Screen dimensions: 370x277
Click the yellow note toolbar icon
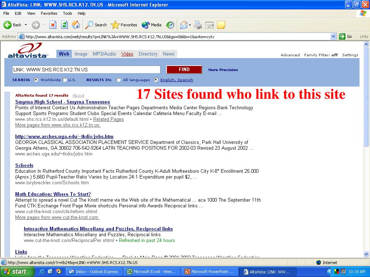coord(221,25)
